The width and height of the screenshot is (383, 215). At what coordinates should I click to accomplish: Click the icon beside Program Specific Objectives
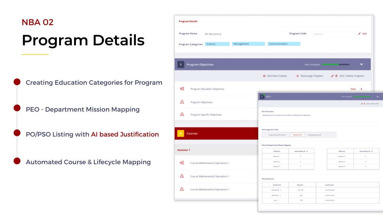182,114
